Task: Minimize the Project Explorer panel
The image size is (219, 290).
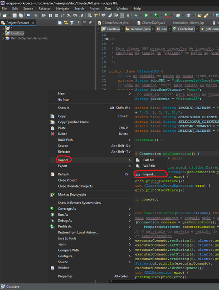Action: coord(84,22)
